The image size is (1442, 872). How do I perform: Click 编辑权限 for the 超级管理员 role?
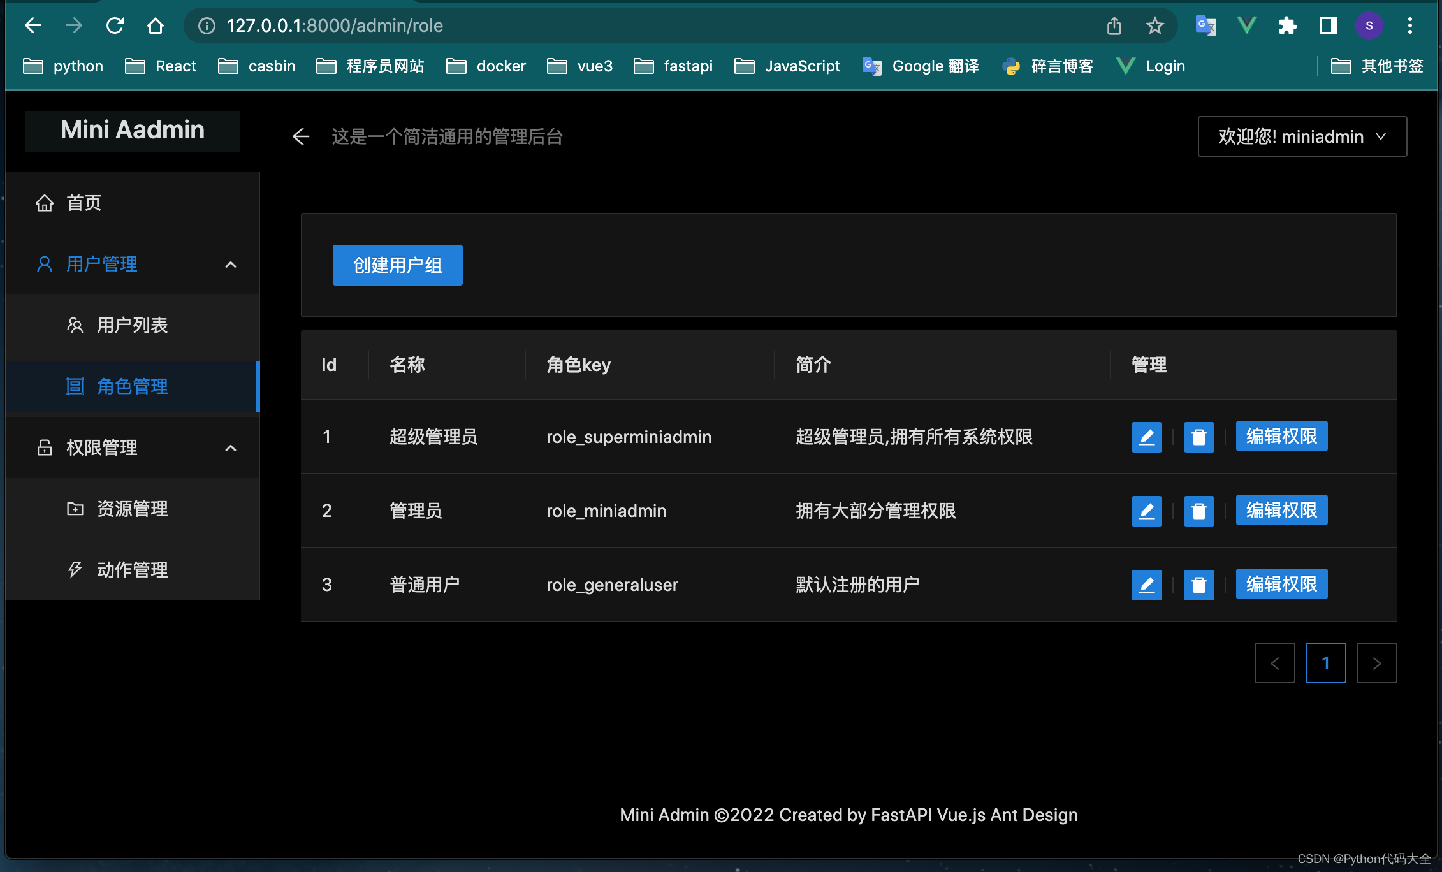(x=1281, y=436)
